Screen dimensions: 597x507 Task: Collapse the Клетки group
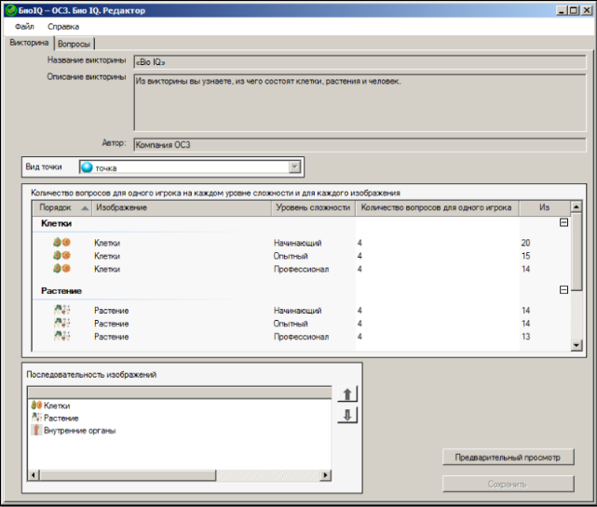(563, 223)
